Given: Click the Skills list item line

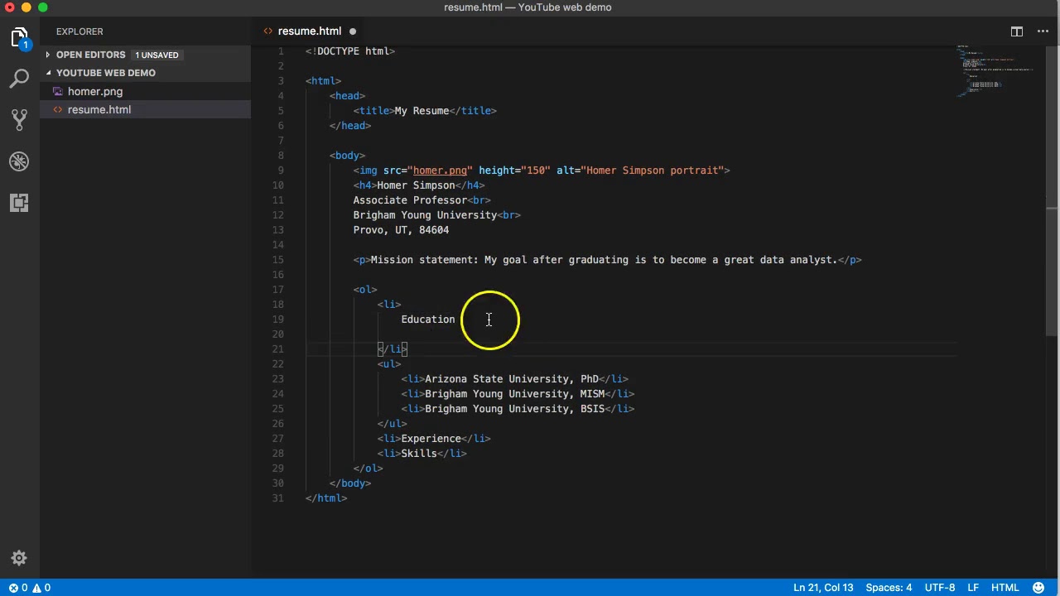Looking at the screenshot, I should [x=422, y=454].
